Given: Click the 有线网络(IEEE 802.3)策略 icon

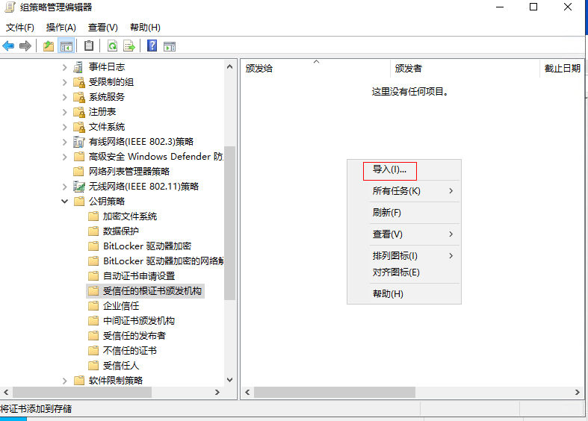Looking at the screenshot, I should click(78, 142).
